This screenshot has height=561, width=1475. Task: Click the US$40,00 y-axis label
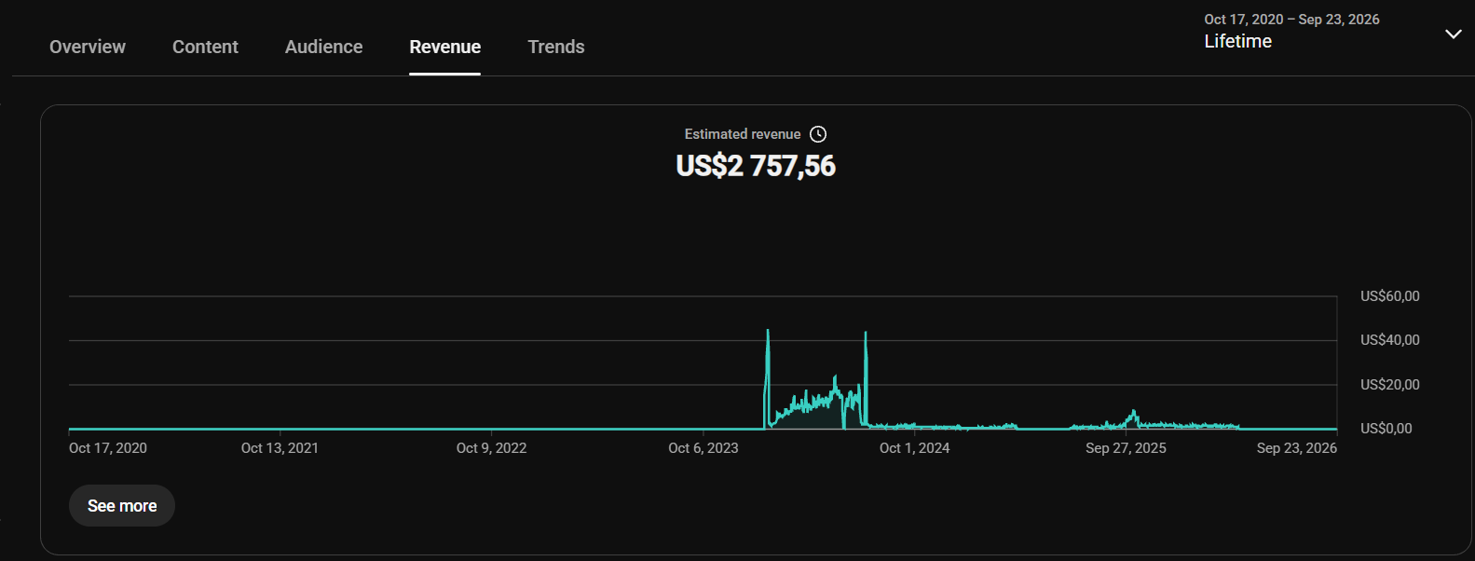(1389, 340)
